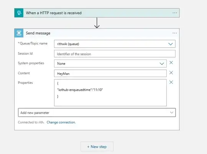Viewport: 207px width, 154px height.
Task: Open the Queue/Topic name dropdown showing rithwik
Action: pos(115,44)
